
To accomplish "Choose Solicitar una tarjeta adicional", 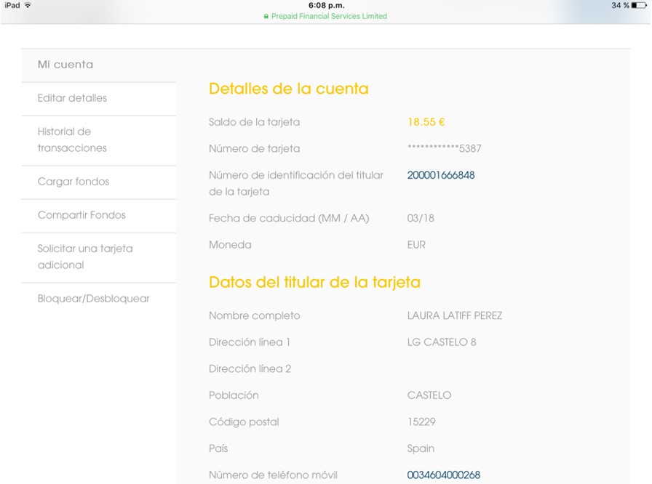I will click(85, 257).
